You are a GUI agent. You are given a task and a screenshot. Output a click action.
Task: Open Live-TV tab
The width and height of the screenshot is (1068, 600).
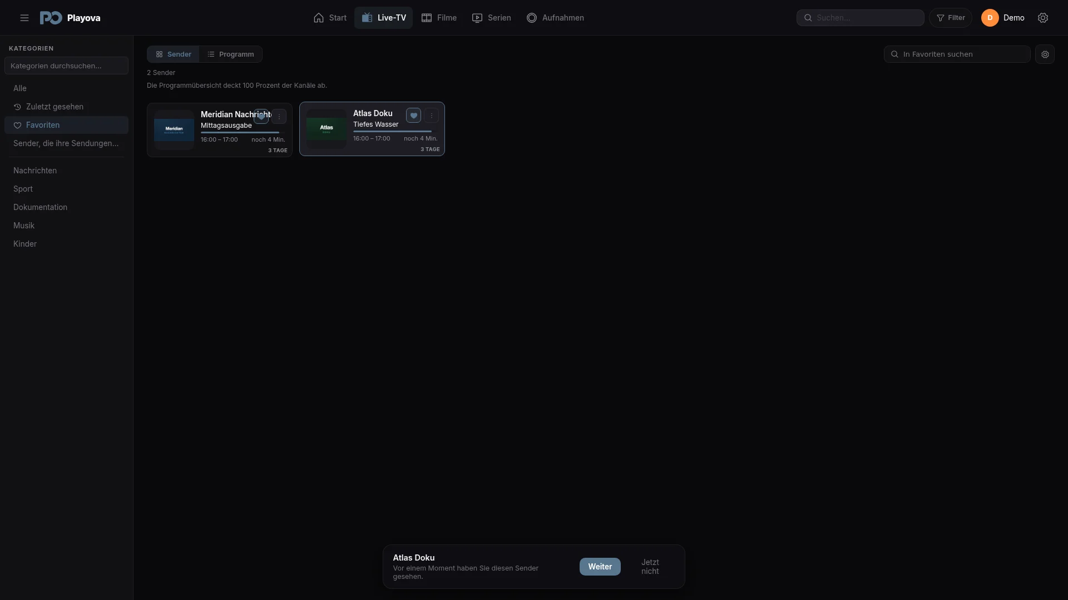(x=384, y=18)
